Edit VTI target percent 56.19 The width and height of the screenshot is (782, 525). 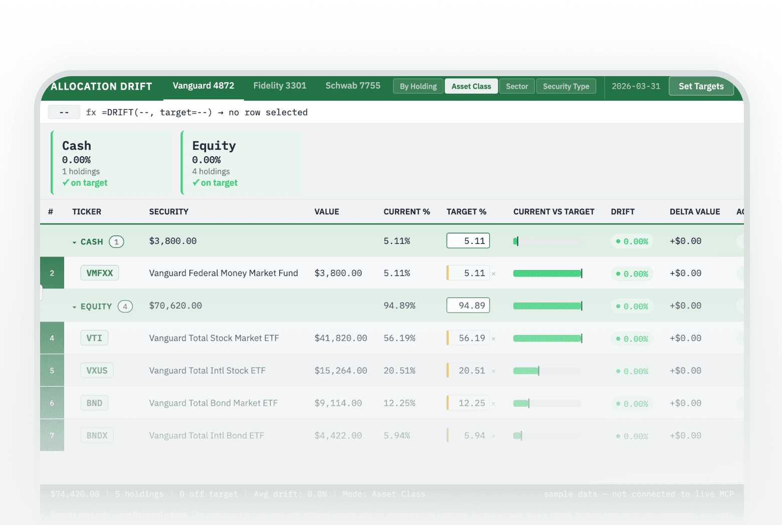[468, 338]
